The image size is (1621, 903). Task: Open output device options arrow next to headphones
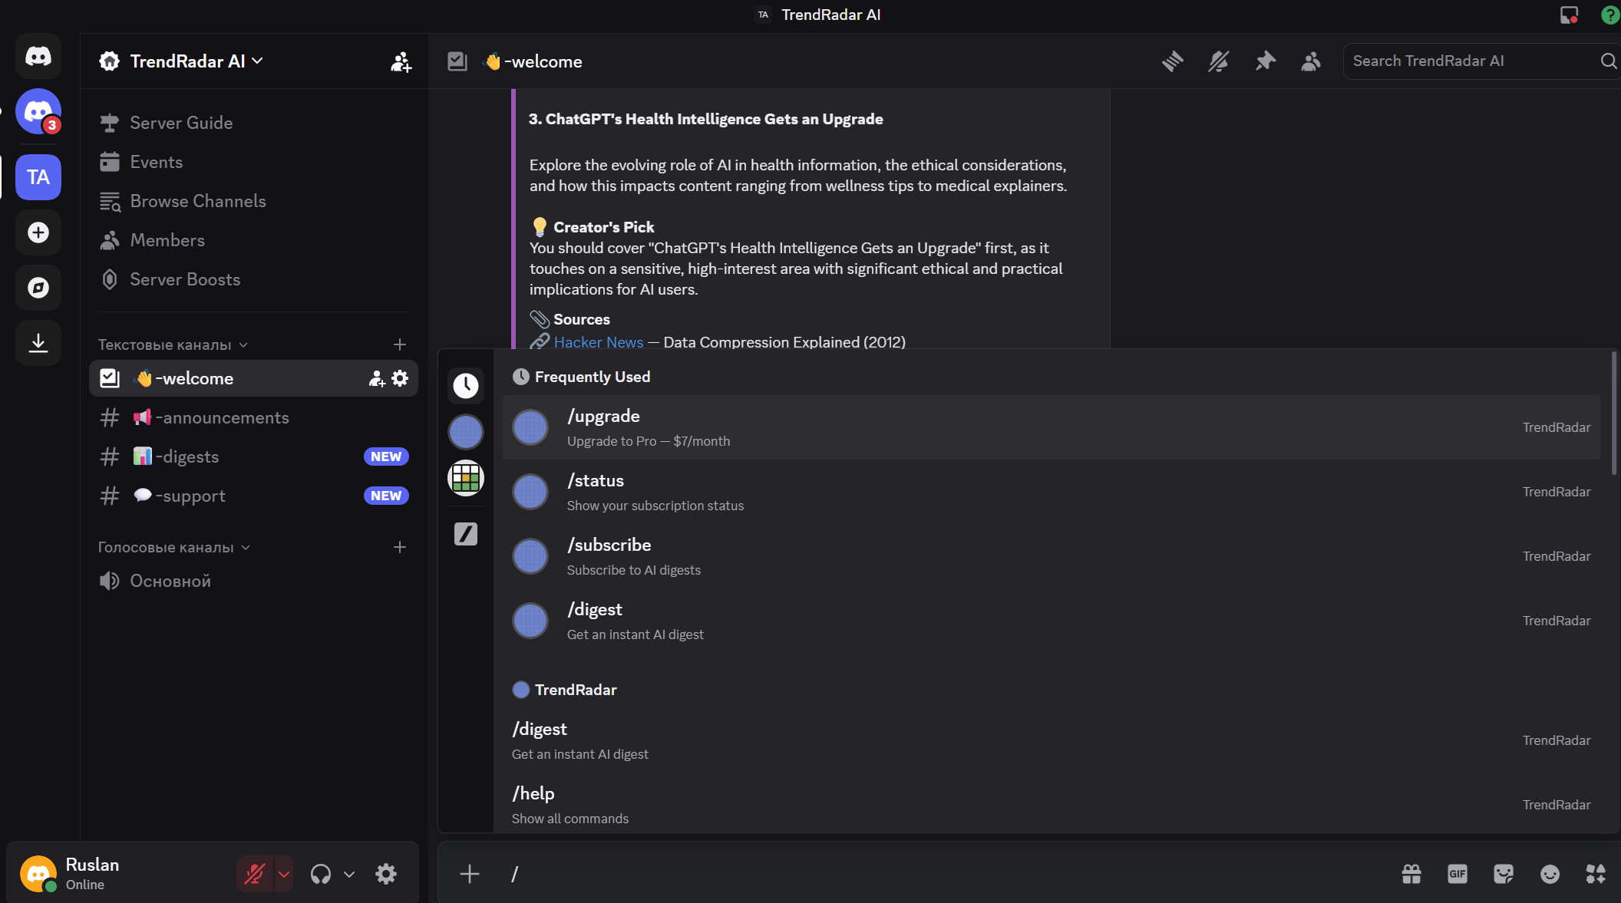coord(349,874)
